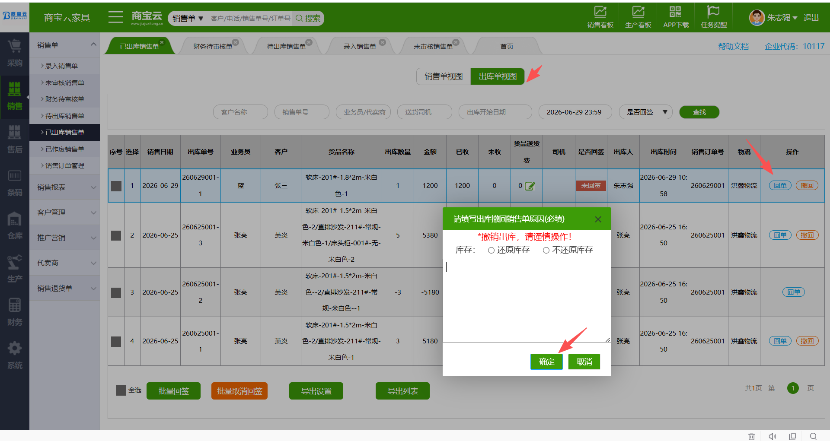
Task: Click the trash icon in bottom bar
Action: tap(752, 436)
